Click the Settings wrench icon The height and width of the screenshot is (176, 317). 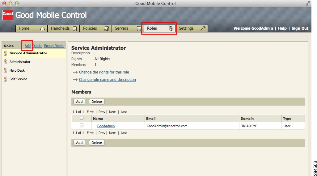(203, 29)
